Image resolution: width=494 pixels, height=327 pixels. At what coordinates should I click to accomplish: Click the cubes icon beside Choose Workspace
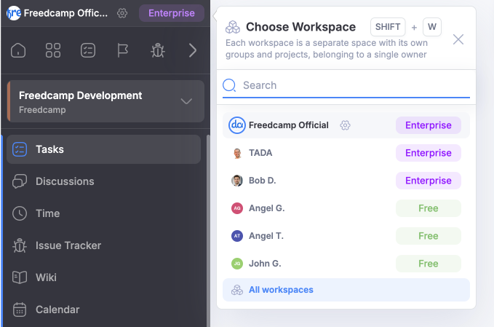pos(233,27)
